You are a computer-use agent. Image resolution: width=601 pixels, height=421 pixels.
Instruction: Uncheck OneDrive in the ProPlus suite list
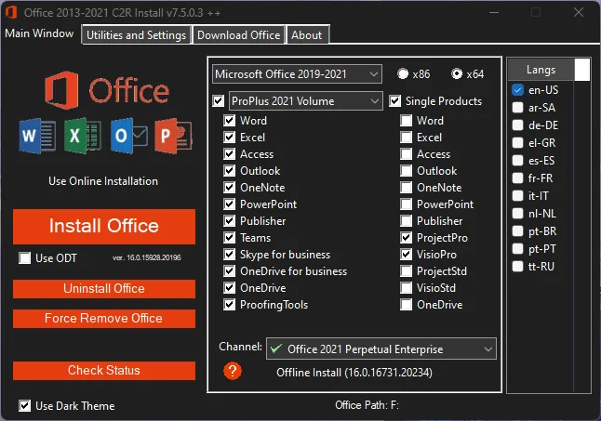click(230, 288)
